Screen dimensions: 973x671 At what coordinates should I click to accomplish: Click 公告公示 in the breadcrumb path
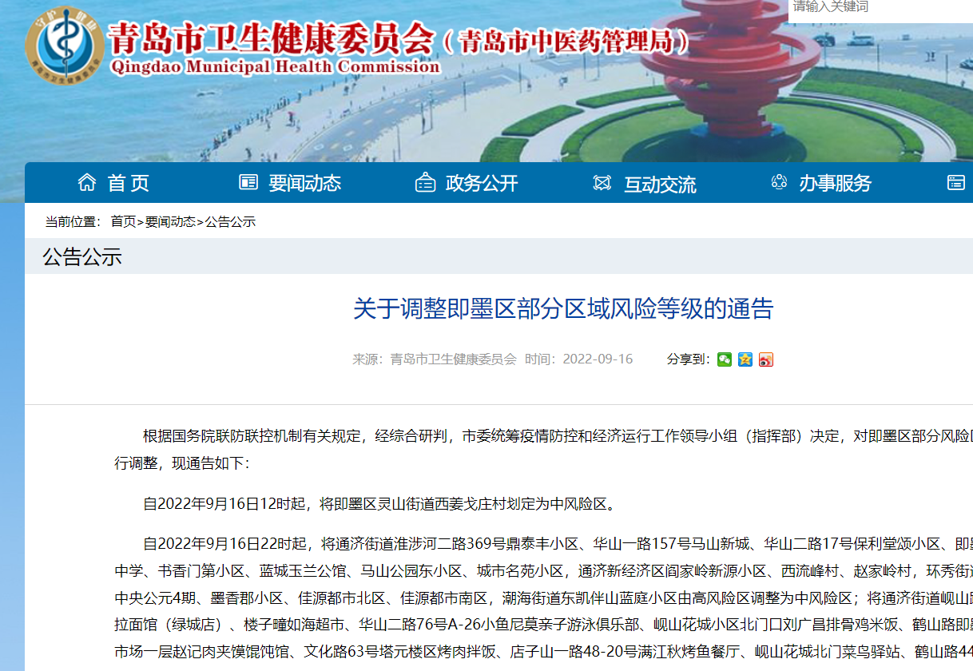[x=231, y=222]
